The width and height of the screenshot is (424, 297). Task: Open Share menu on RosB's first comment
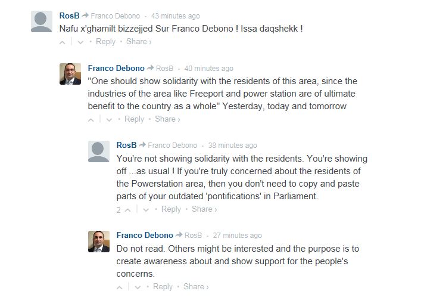(139, 42)
